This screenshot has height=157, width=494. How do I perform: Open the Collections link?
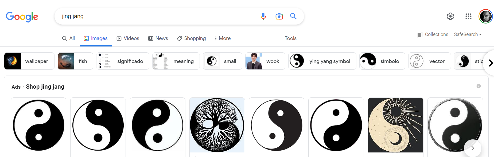pyautogui.click(x=433, y=34)
